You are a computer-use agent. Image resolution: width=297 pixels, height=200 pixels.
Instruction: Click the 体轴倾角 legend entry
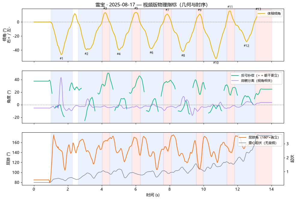point(269,13)
